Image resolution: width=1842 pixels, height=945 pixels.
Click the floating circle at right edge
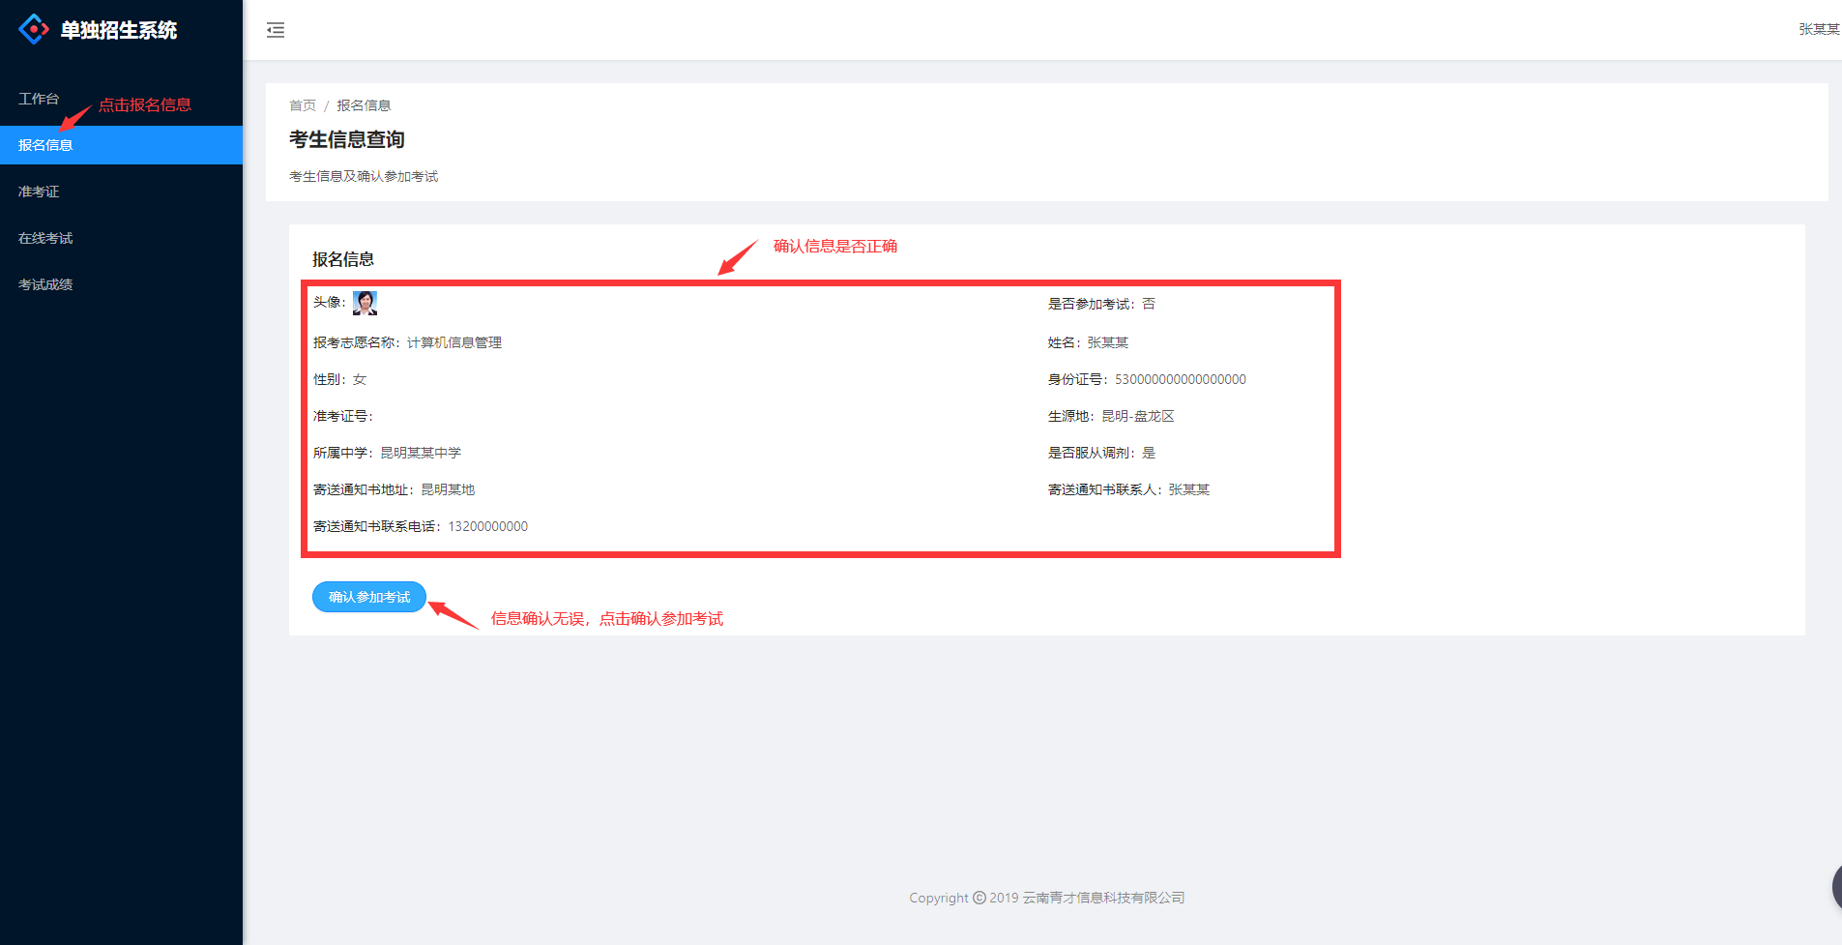(1836, 886)
